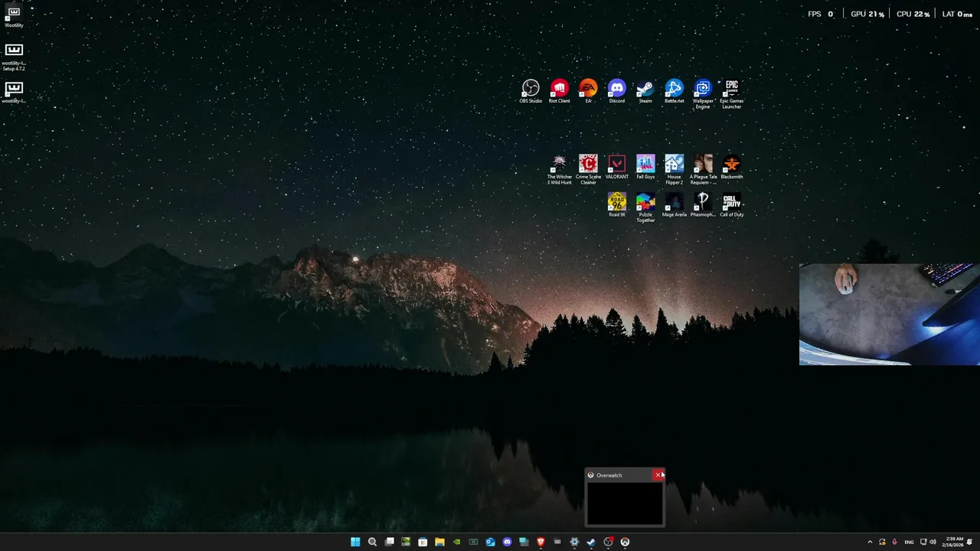
Task: Select the Road 96 desktop icon
Action: (x=616, y=205)
